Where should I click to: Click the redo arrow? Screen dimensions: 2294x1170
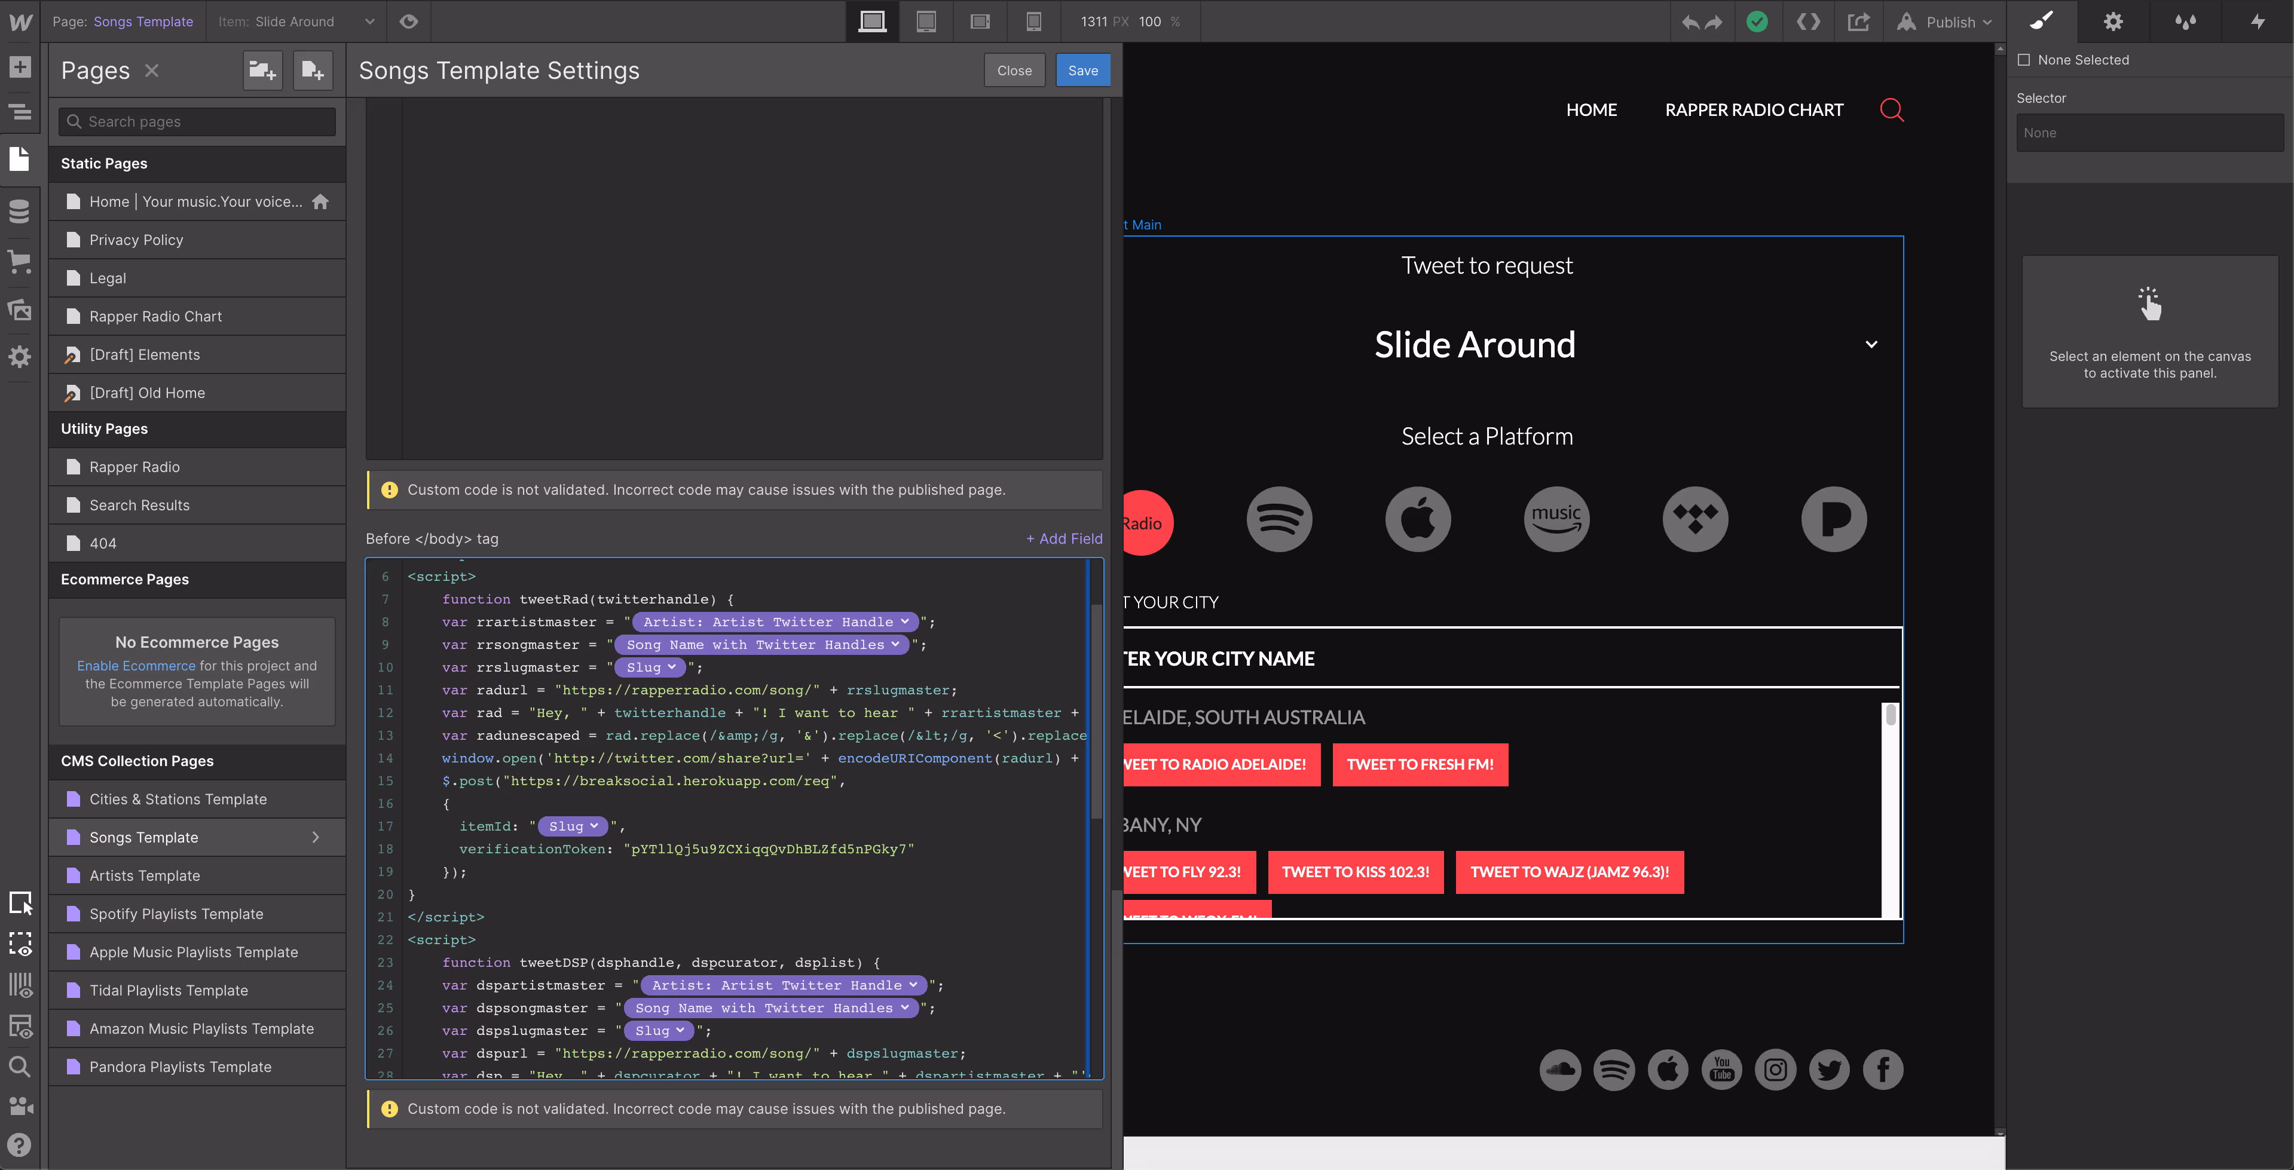click(1714, 22)
